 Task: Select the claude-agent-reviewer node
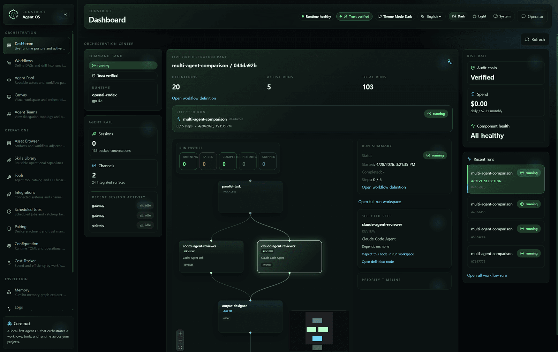tap(289, 257)
